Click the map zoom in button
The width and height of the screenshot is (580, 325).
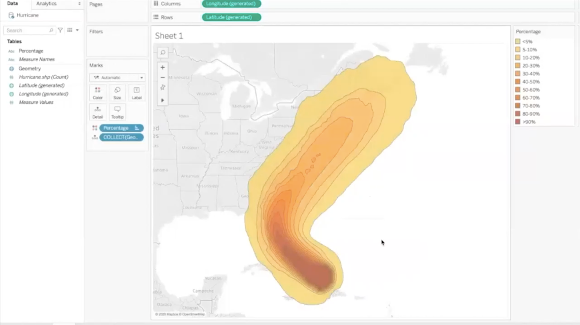click(162, 67)
